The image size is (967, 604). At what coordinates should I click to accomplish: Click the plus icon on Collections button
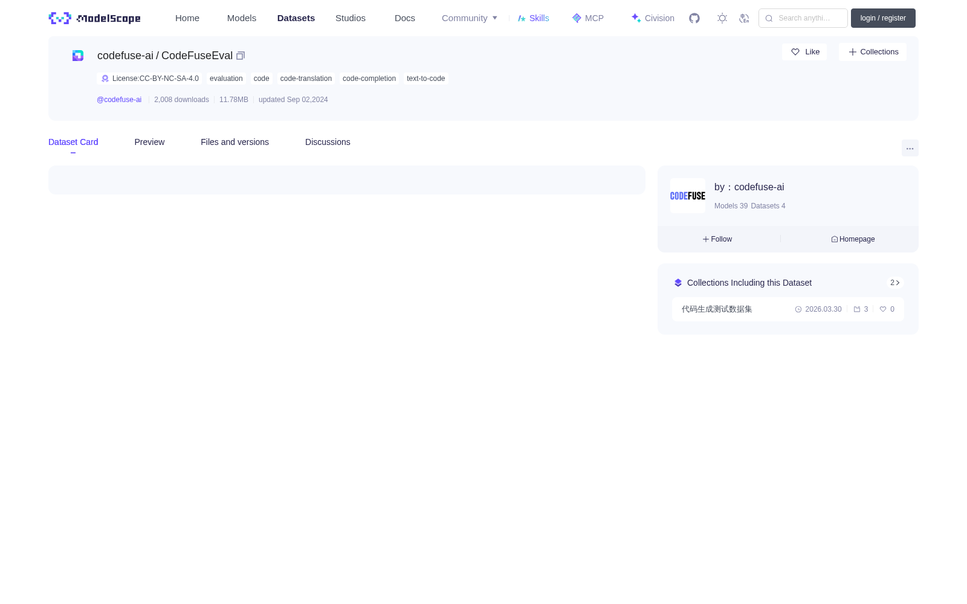pyautogui.click(x=853, y=52)
